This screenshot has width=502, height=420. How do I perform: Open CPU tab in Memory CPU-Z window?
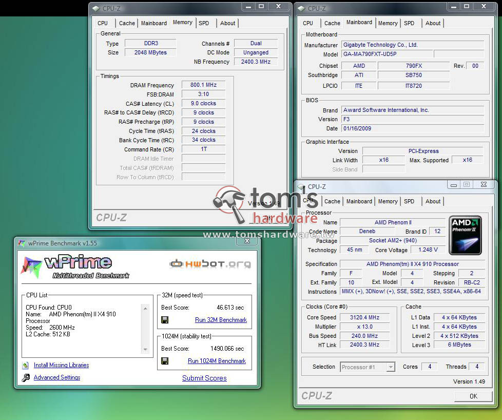tap(103, 23)
